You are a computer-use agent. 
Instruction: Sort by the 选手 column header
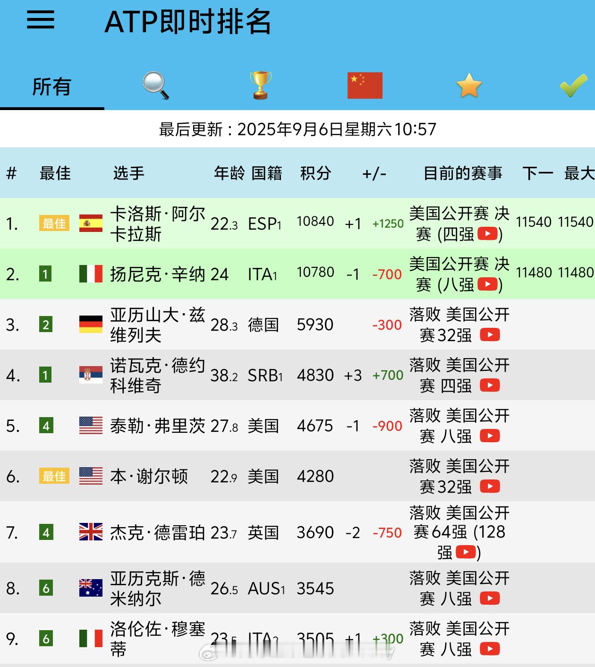click(129, 173)
